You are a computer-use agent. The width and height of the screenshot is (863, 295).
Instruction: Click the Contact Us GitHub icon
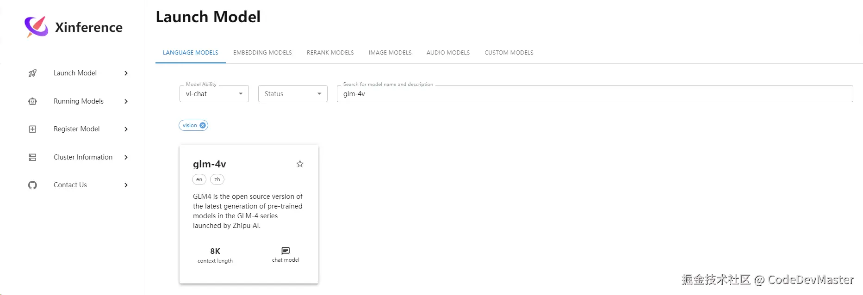tap(32, 185)
